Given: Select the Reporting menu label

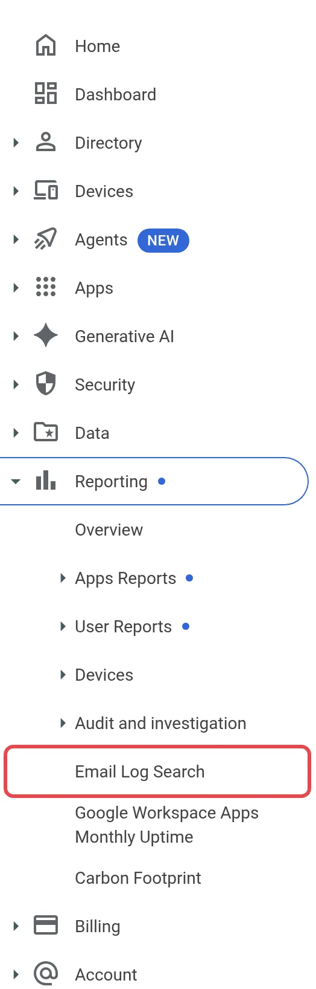Looking at the screenshot, I should click(x=112, y=482).
